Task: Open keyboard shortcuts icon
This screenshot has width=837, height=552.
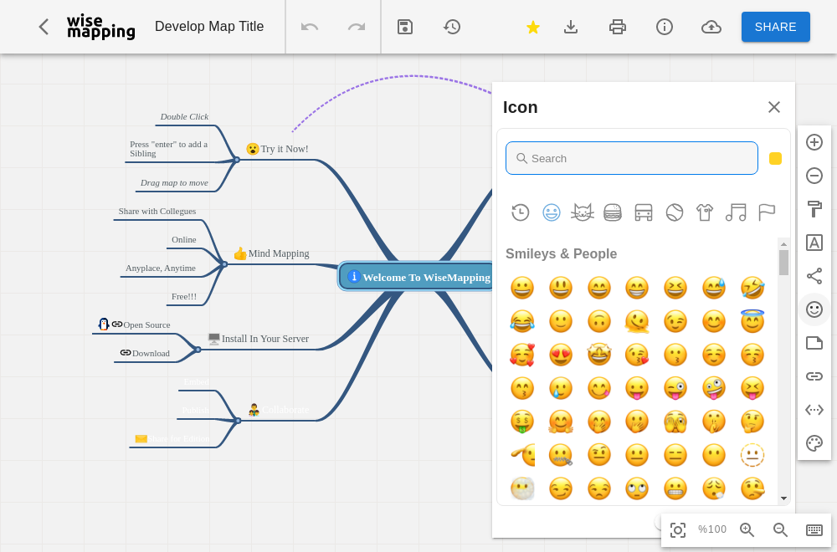Action: pos(814,529)
